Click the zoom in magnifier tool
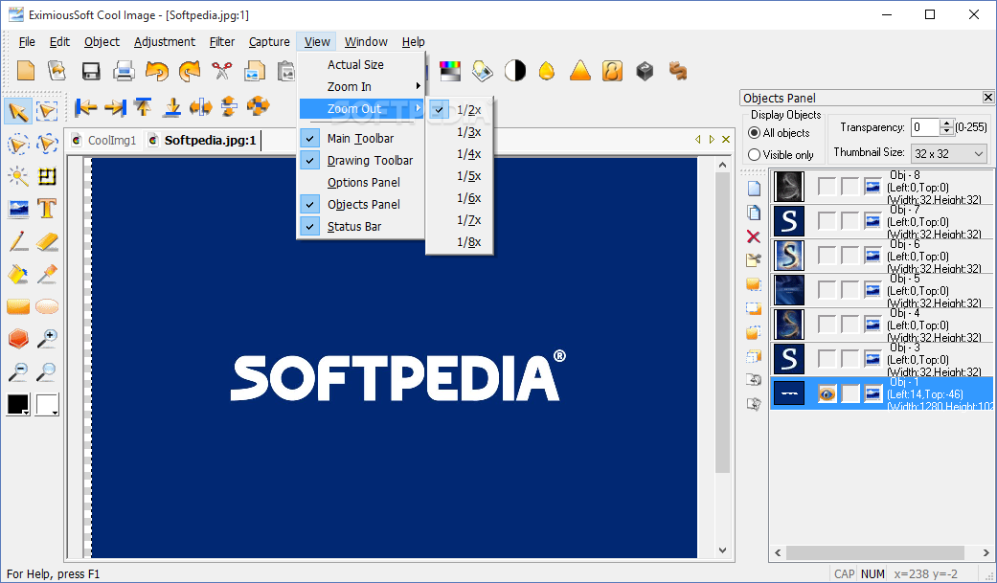 coord(47,339)
